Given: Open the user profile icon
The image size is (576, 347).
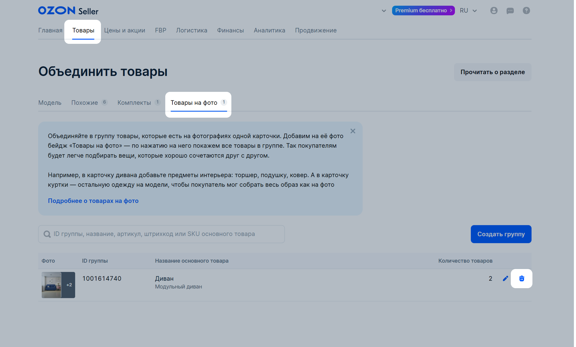Looking at the screenshot, I should tap(494, 11).
